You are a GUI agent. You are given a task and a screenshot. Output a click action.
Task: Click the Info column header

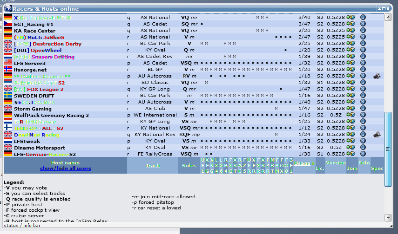click(364, 163)
